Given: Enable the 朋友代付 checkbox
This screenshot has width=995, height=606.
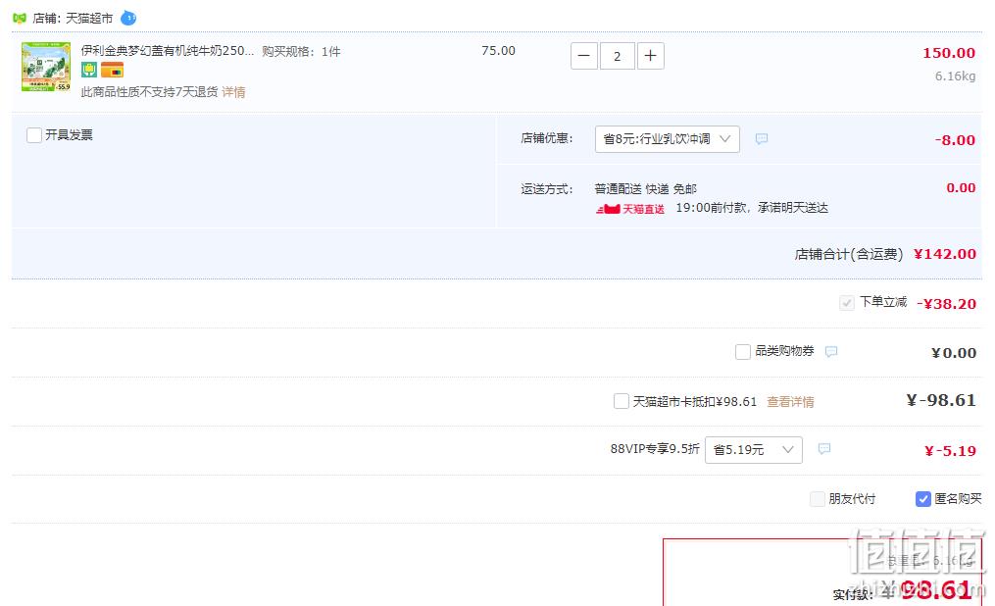Looking at the screenshot, I should point(818,499).
